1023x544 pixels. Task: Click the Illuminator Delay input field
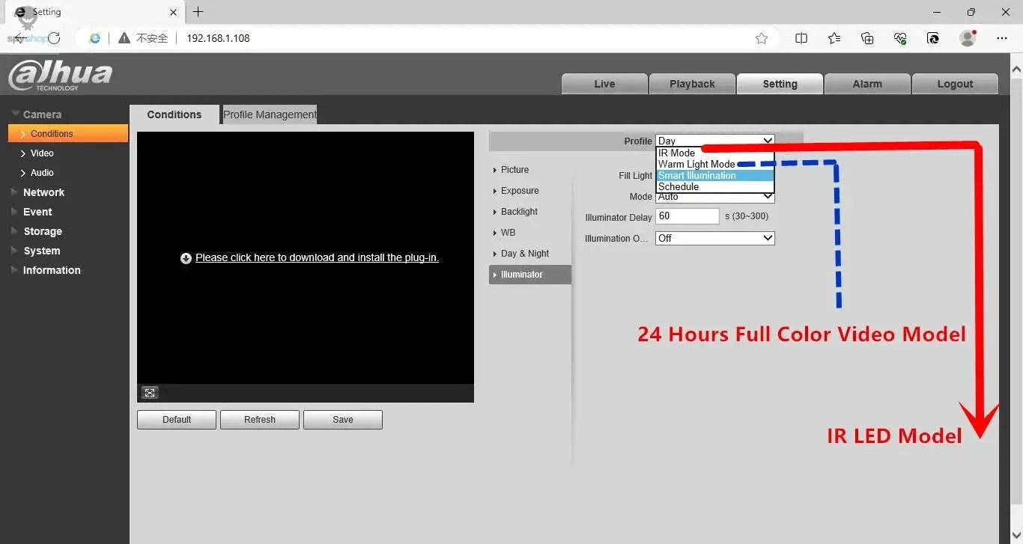687,216
